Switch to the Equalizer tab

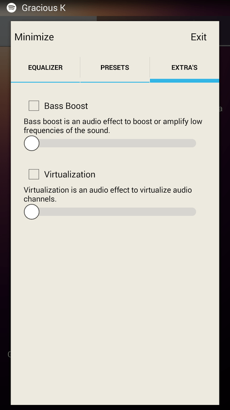click(45, 68)
